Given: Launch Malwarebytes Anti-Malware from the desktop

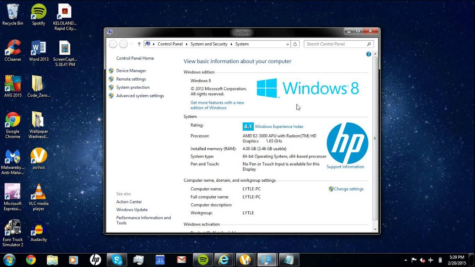Looking at the screenshot, I should (x=13, y=161).
